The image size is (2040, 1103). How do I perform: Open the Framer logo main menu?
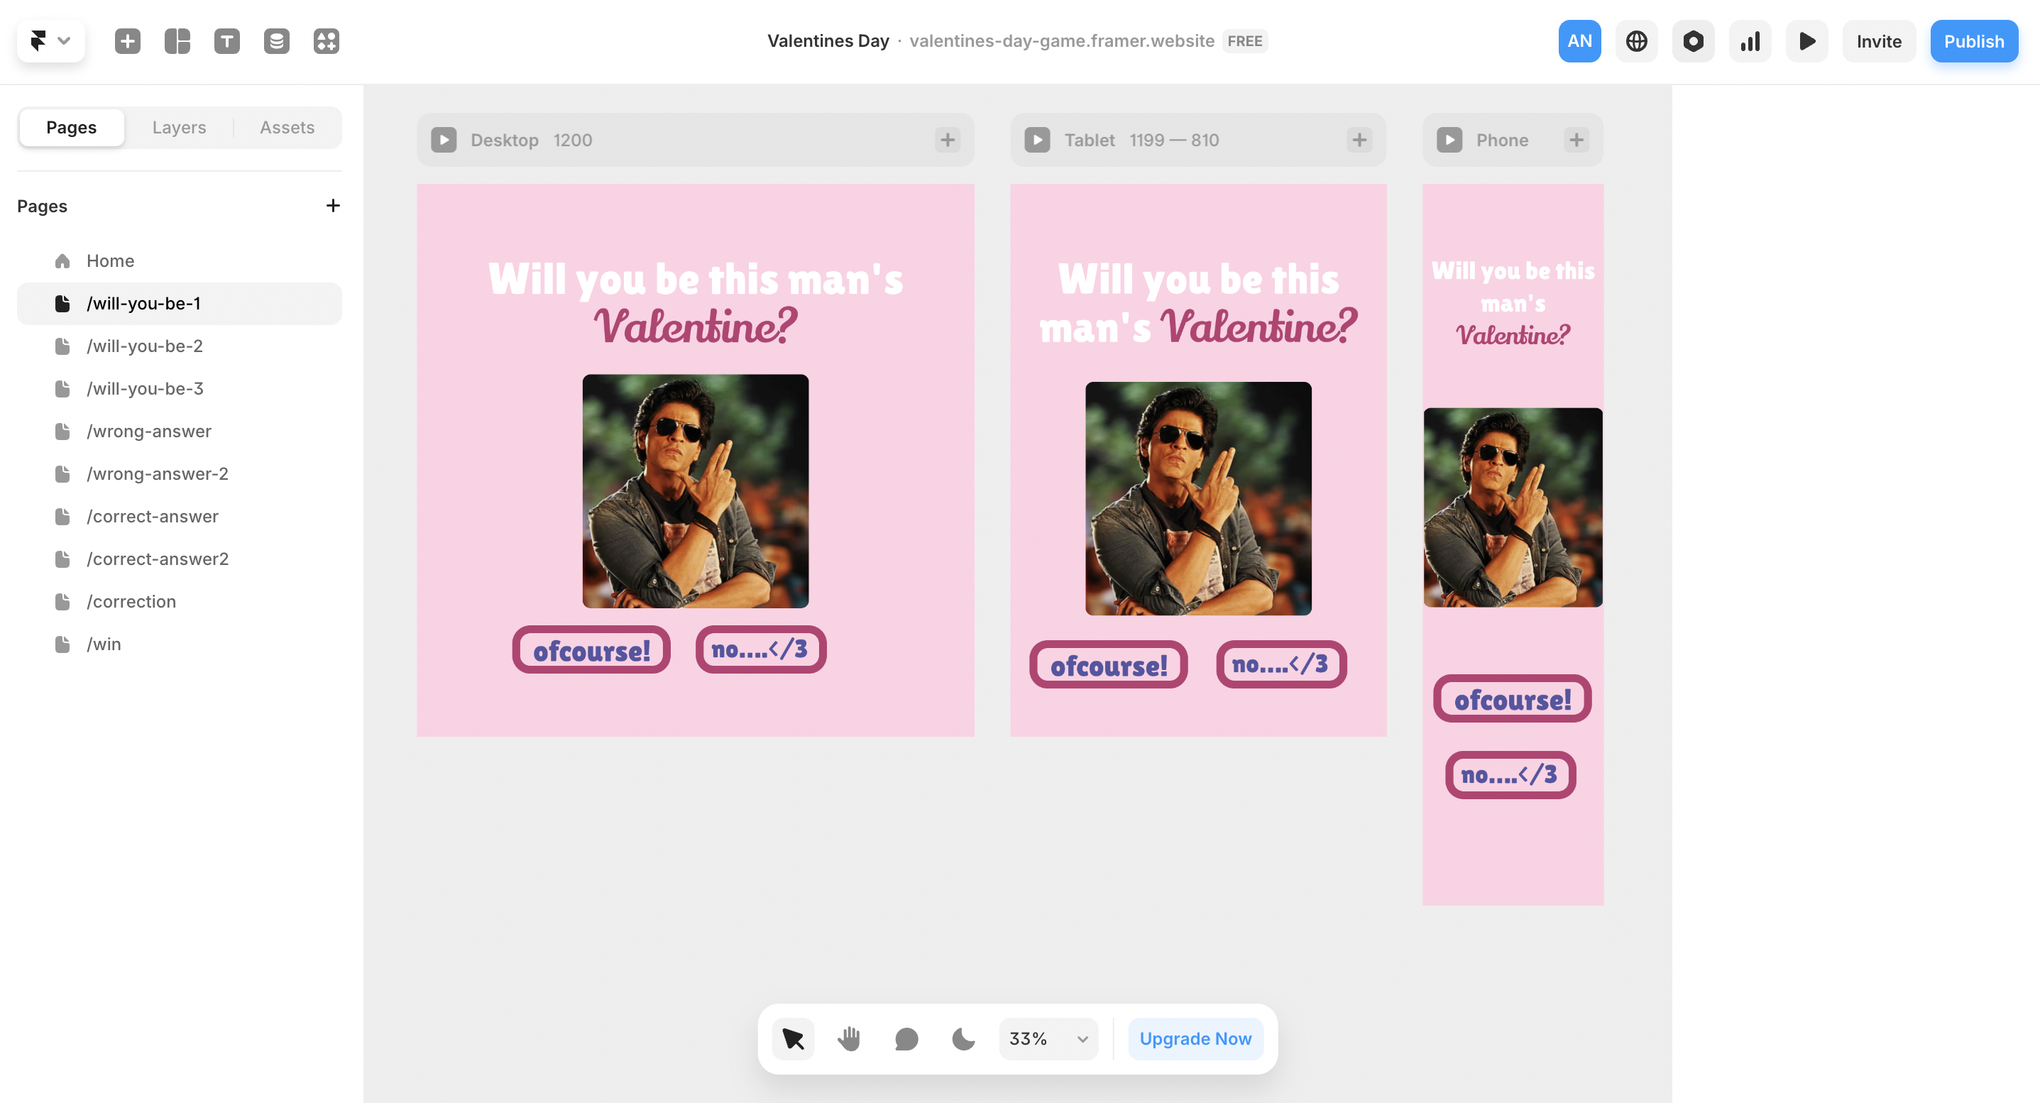pos(50,40)
